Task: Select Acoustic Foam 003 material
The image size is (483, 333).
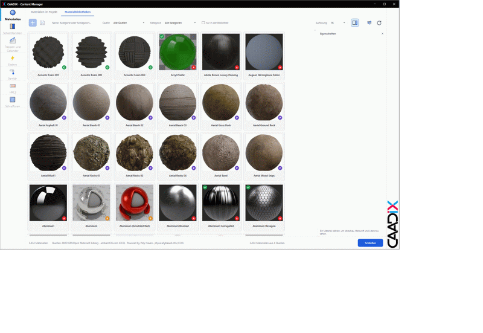Action: (x=135, y=56)
